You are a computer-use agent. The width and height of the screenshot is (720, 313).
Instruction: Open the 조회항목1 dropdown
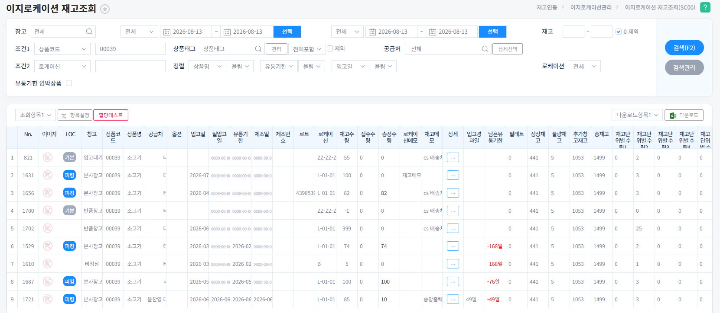click(x=36, y=115)
